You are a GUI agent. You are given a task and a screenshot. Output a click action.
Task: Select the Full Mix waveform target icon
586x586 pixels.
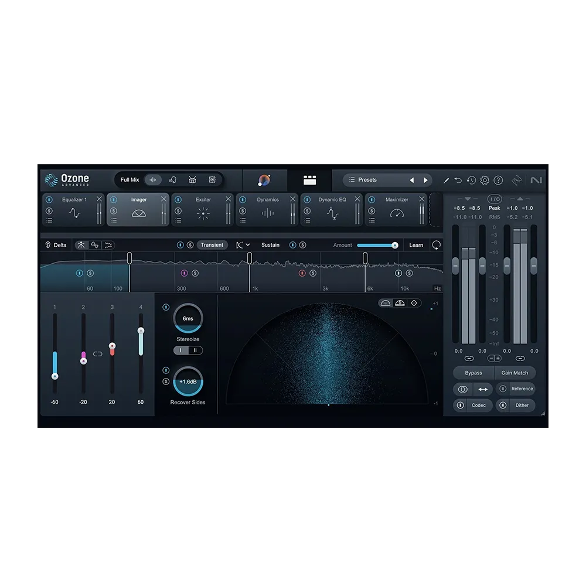click(153, 180)
